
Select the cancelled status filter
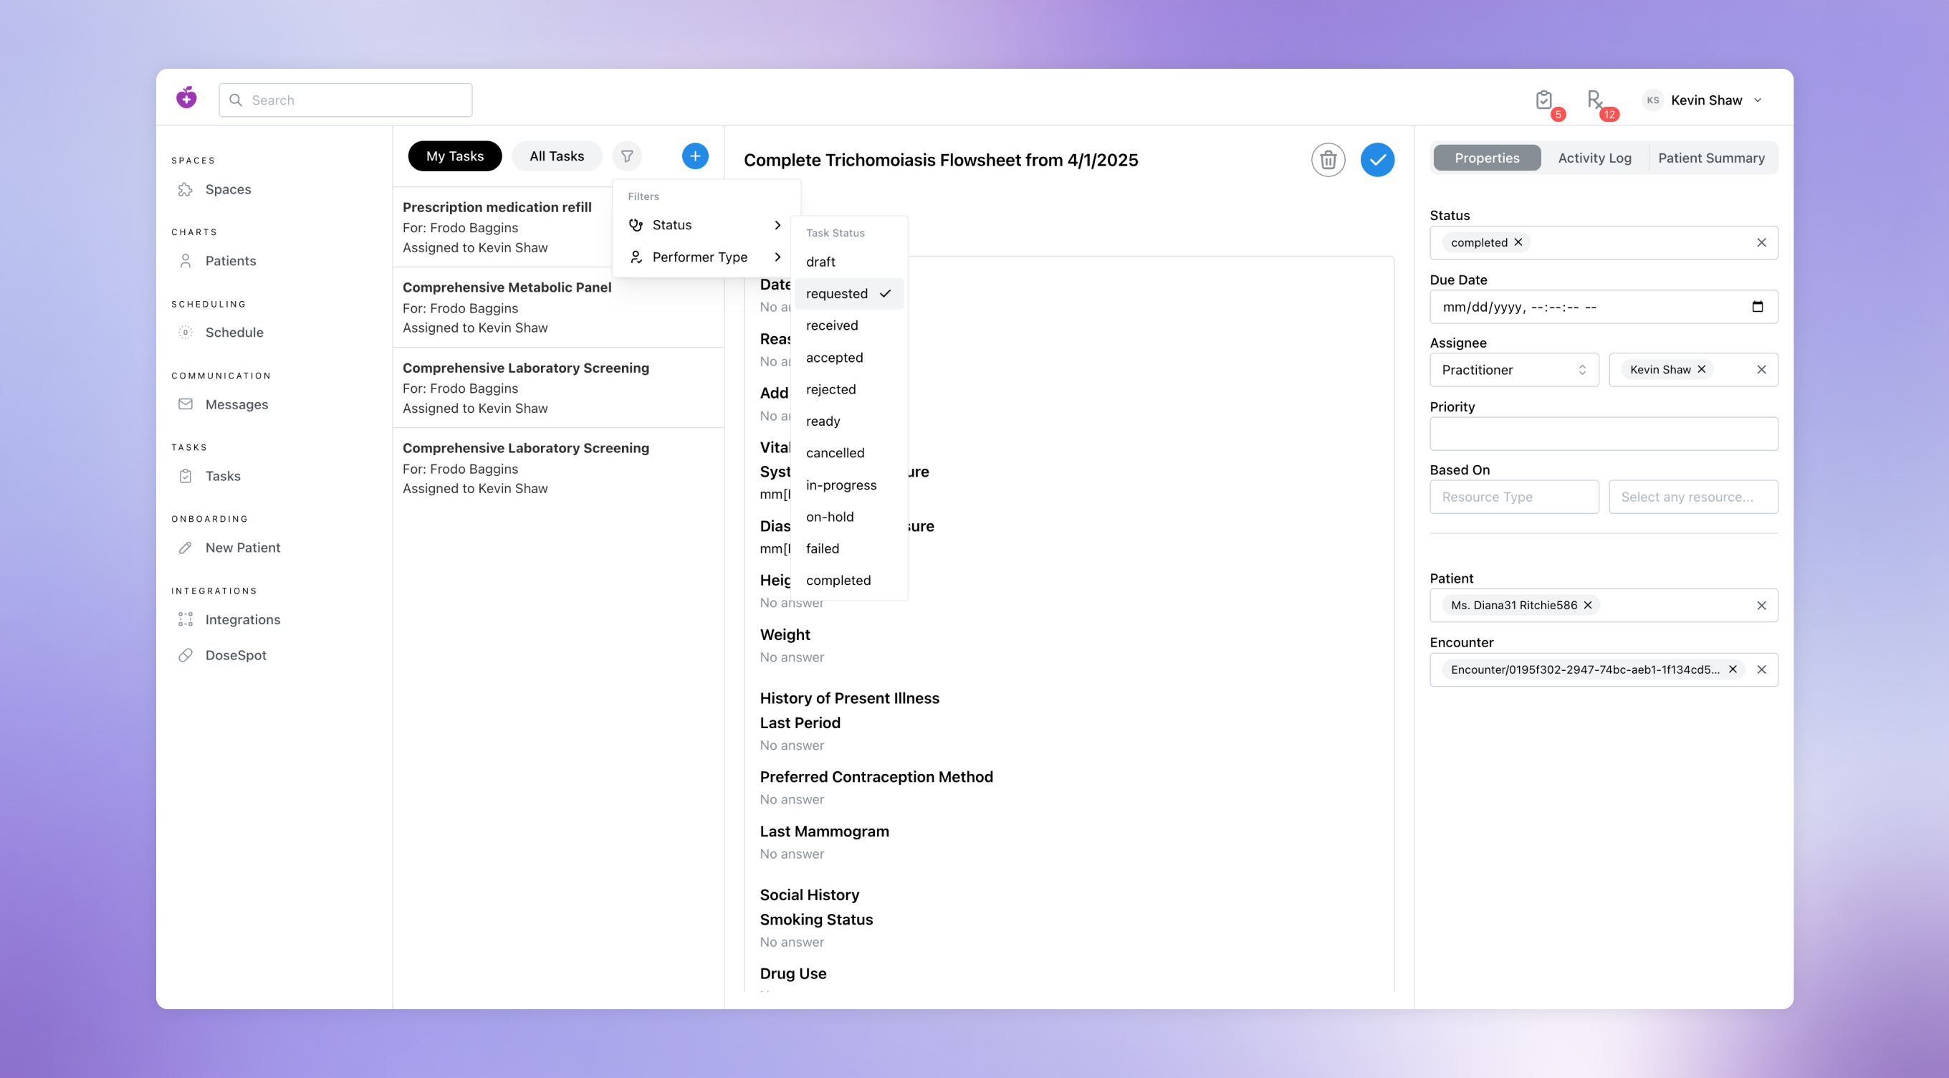[x=849, y=453]
